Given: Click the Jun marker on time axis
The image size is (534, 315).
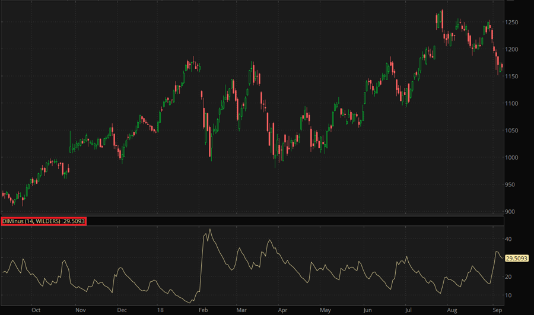Looking at the screenshot, I should (x=368, y=310).
